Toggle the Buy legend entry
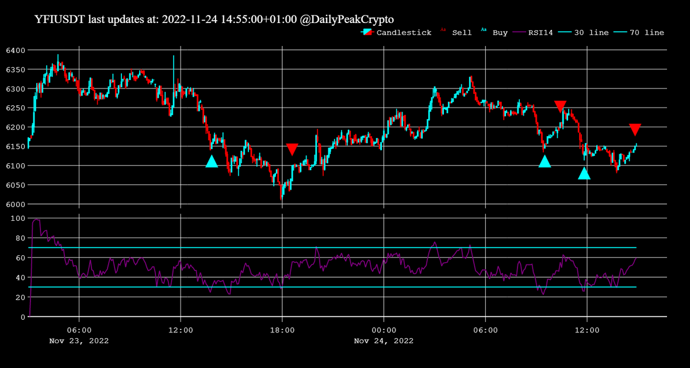This screenshot has width=690, height=368. pos(494,33)
